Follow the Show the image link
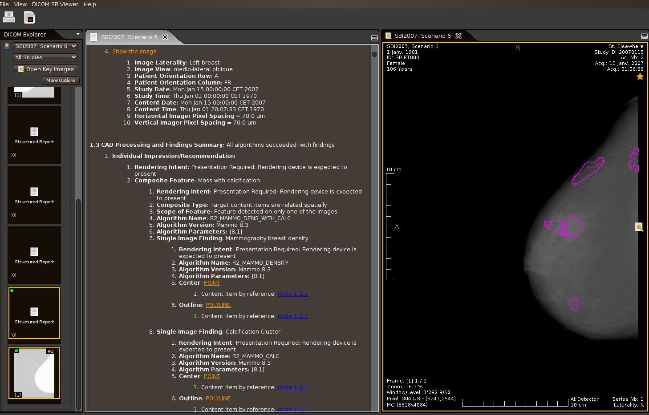The height and width of the screenshot is (415, 649). pos(134,52)
